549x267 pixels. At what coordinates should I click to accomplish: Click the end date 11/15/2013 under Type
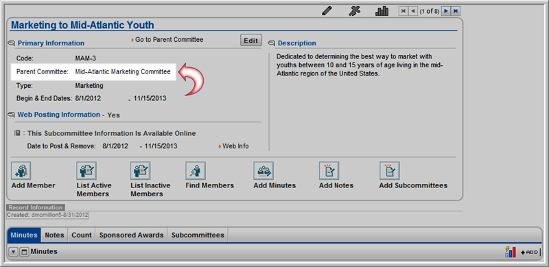pyautogui.click(x=150, y=98)
